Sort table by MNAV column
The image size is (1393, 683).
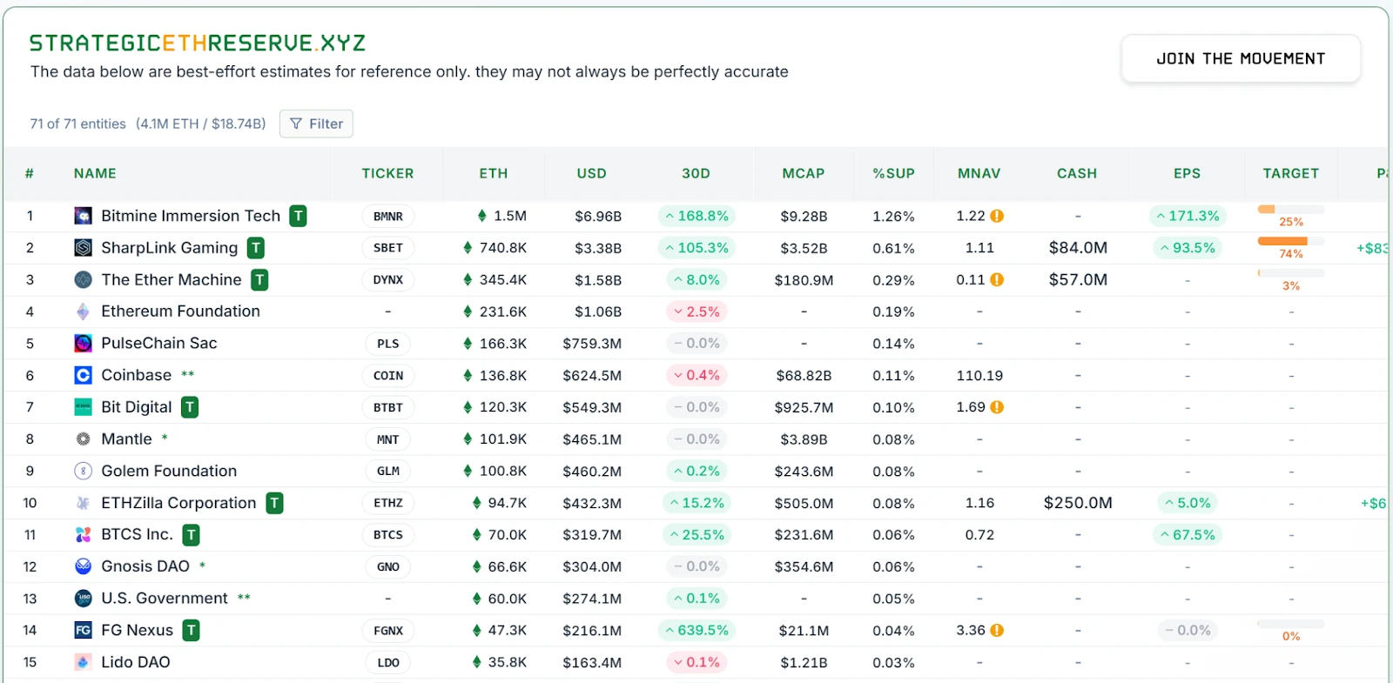(979, 173)
